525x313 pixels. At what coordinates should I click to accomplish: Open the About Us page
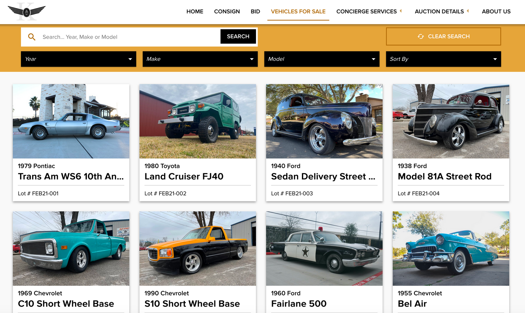[496, 11]
